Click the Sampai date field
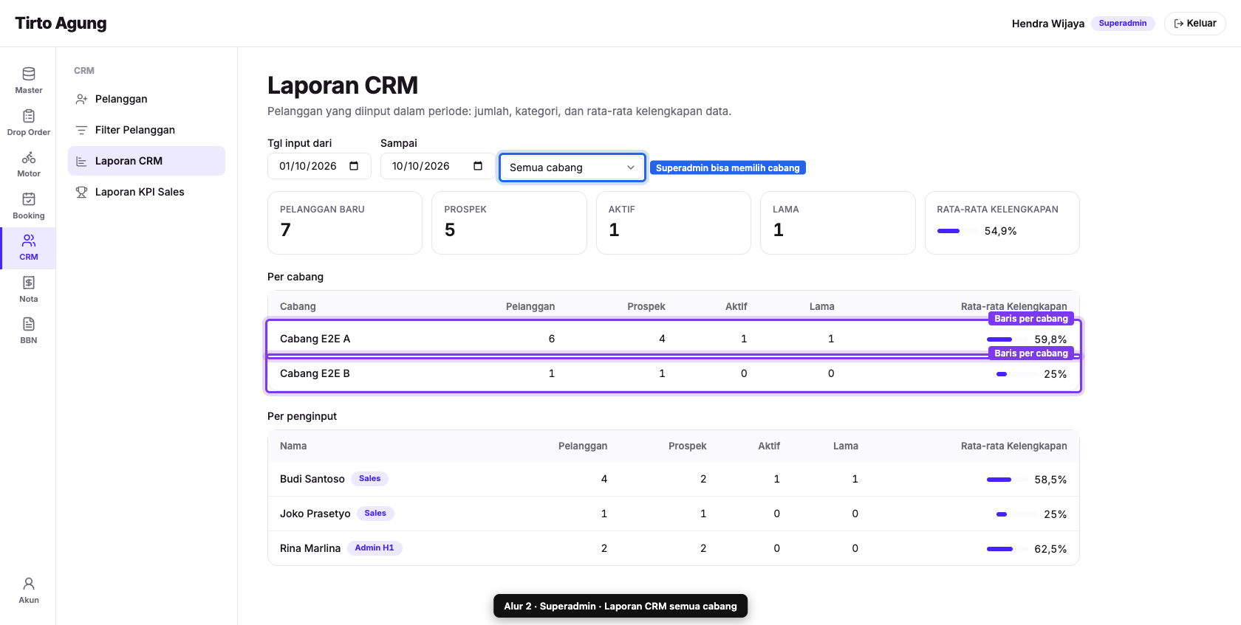 pos(437,166)
